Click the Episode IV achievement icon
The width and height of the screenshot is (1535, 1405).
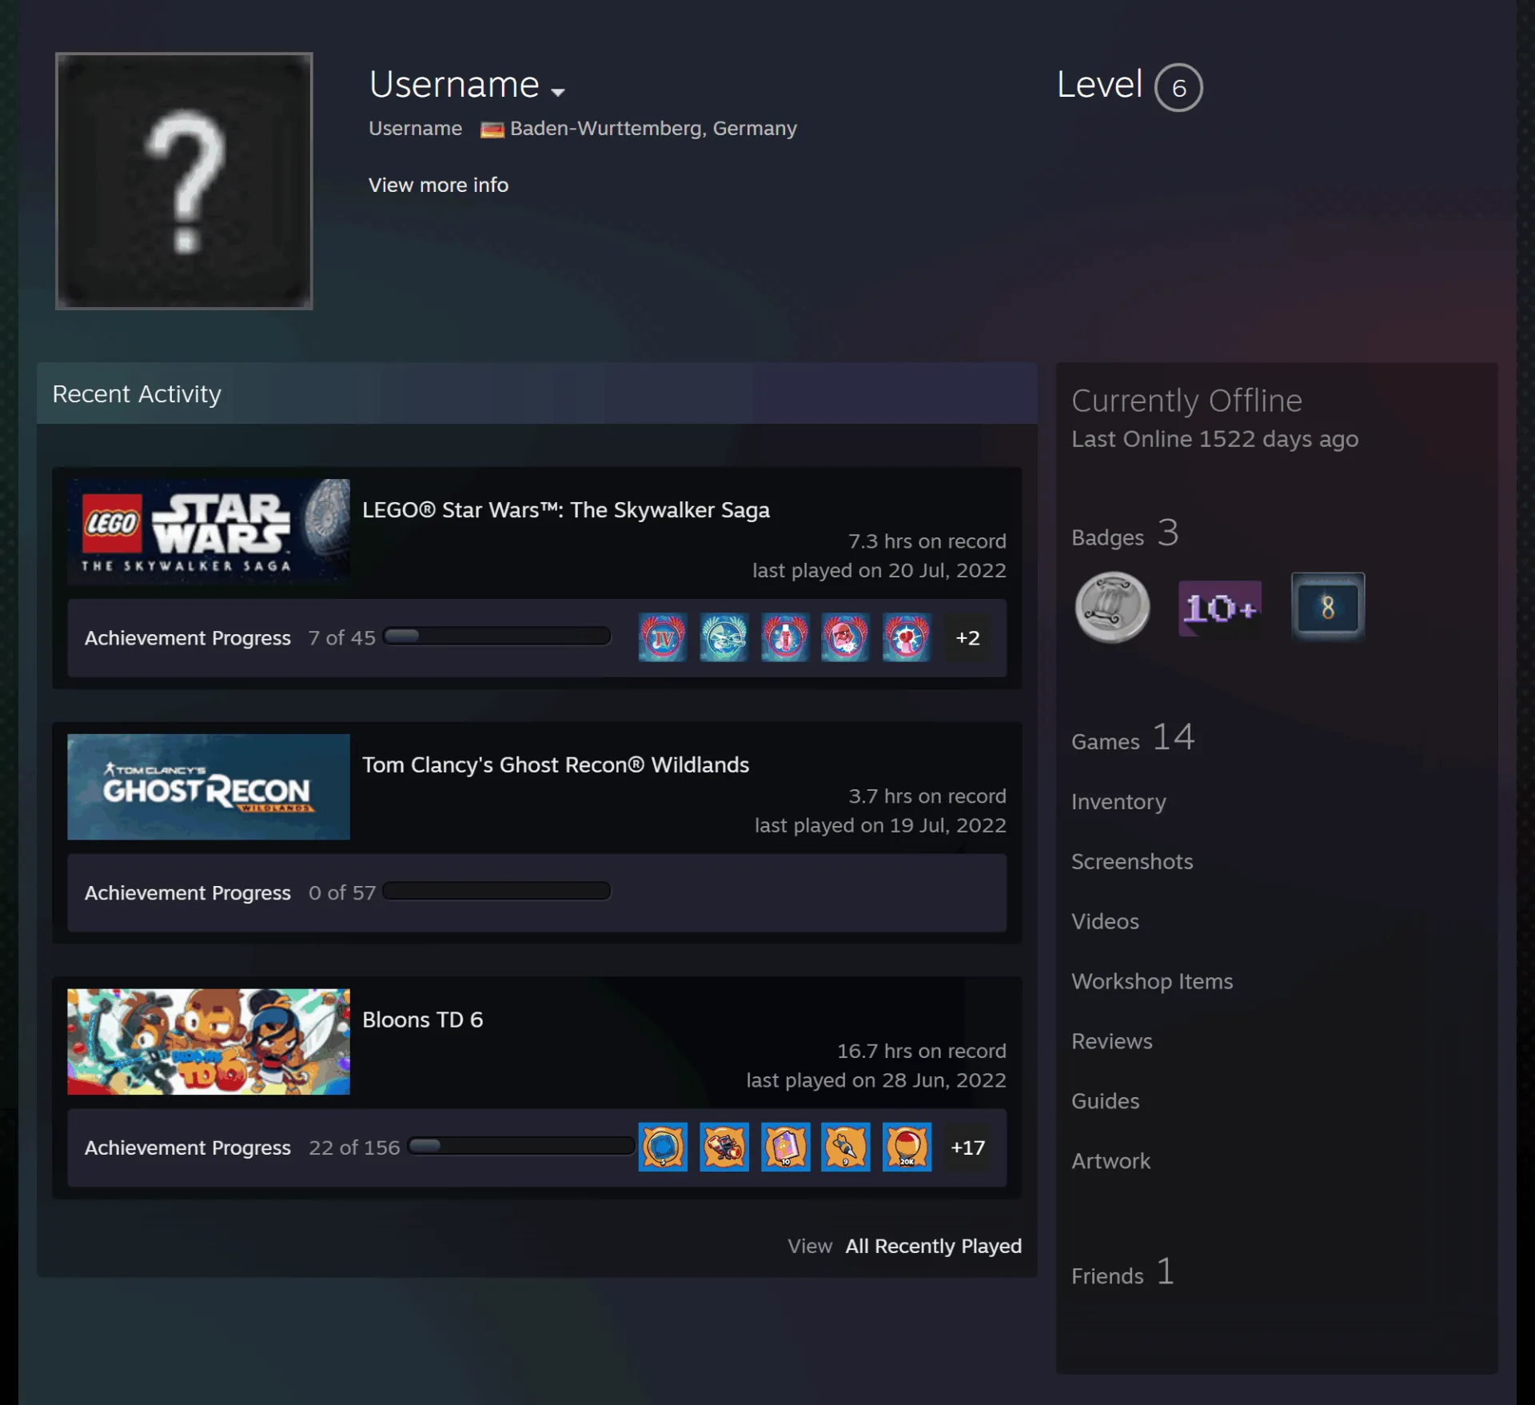pos(663,638)
